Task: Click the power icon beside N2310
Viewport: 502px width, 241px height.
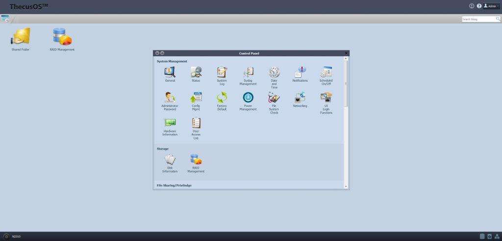Action: 6,237
